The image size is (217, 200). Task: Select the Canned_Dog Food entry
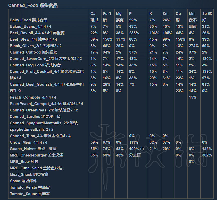click(x=35, y=65)
